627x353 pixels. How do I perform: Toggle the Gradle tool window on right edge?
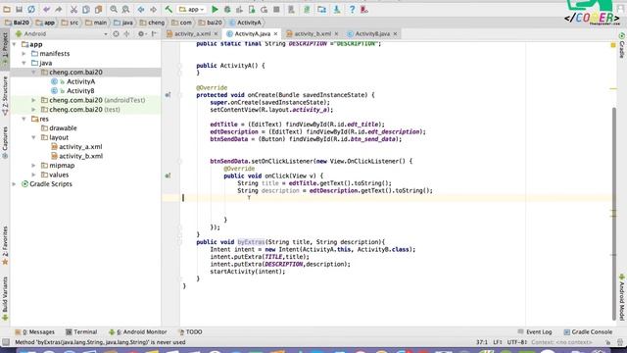(x=622, y=45)
